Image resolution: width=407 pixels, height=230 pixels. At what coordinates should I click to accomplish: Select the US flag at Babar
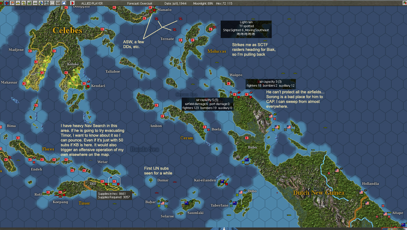[x=163, y=203]
